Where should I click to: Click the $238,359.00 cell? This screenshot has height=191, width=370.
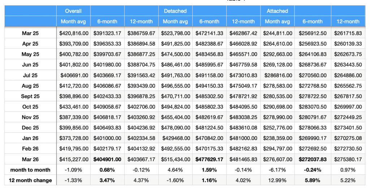(277, 138)
